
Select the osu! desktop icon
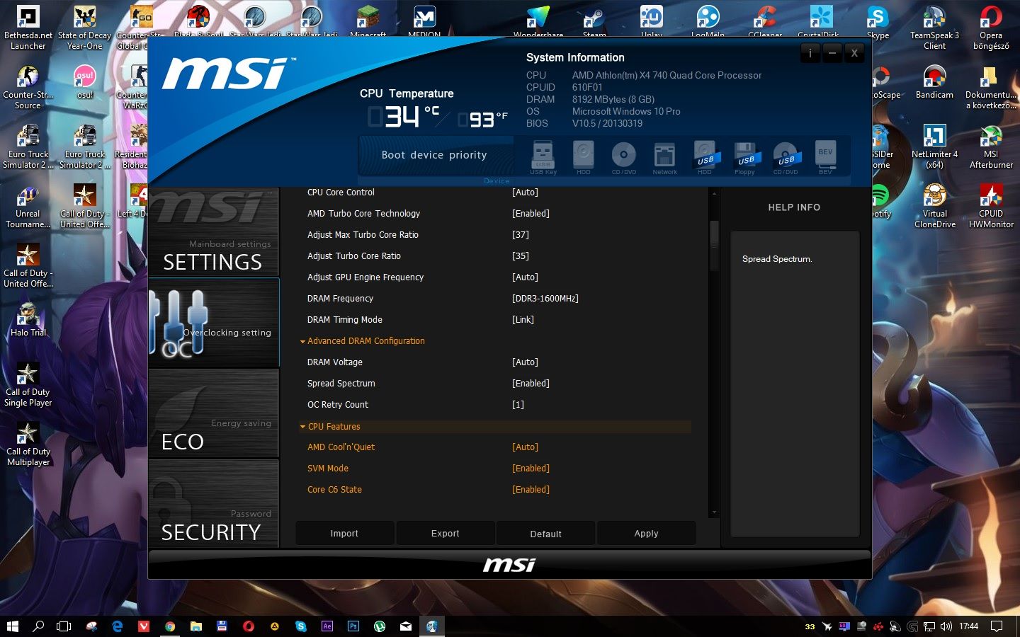pos(85,82)
